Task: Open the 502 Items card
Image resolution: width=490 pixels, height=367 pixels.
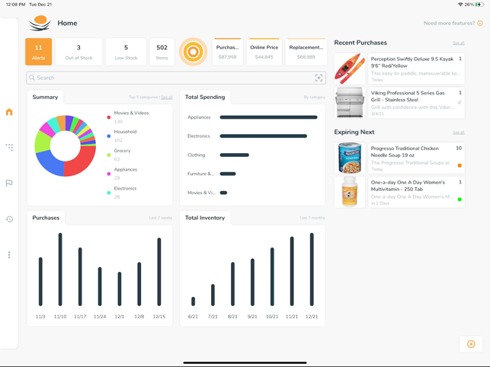Action: pos(162,52)
